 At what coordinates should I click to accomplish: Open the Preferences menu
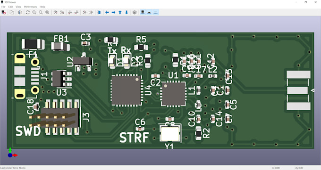[30, 7]
